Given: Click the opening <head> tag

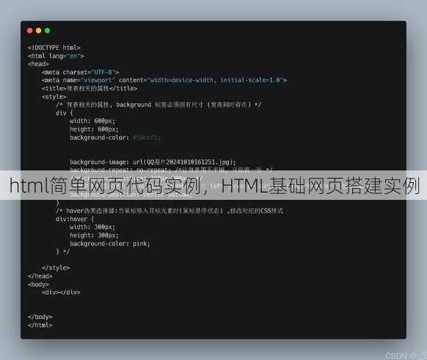Looking at the screenshot, I should click(38, 64).
